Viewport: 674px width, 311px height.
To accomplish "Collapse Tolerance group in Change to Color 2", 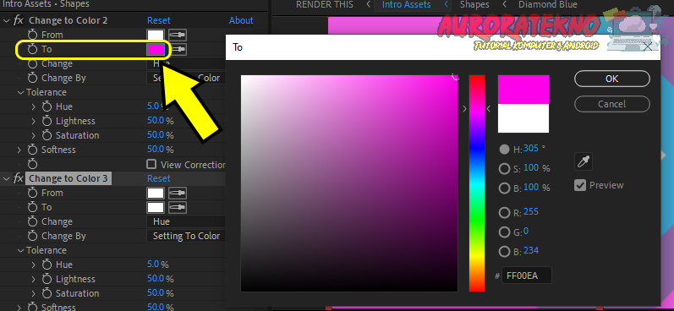I will click(20, 92).
